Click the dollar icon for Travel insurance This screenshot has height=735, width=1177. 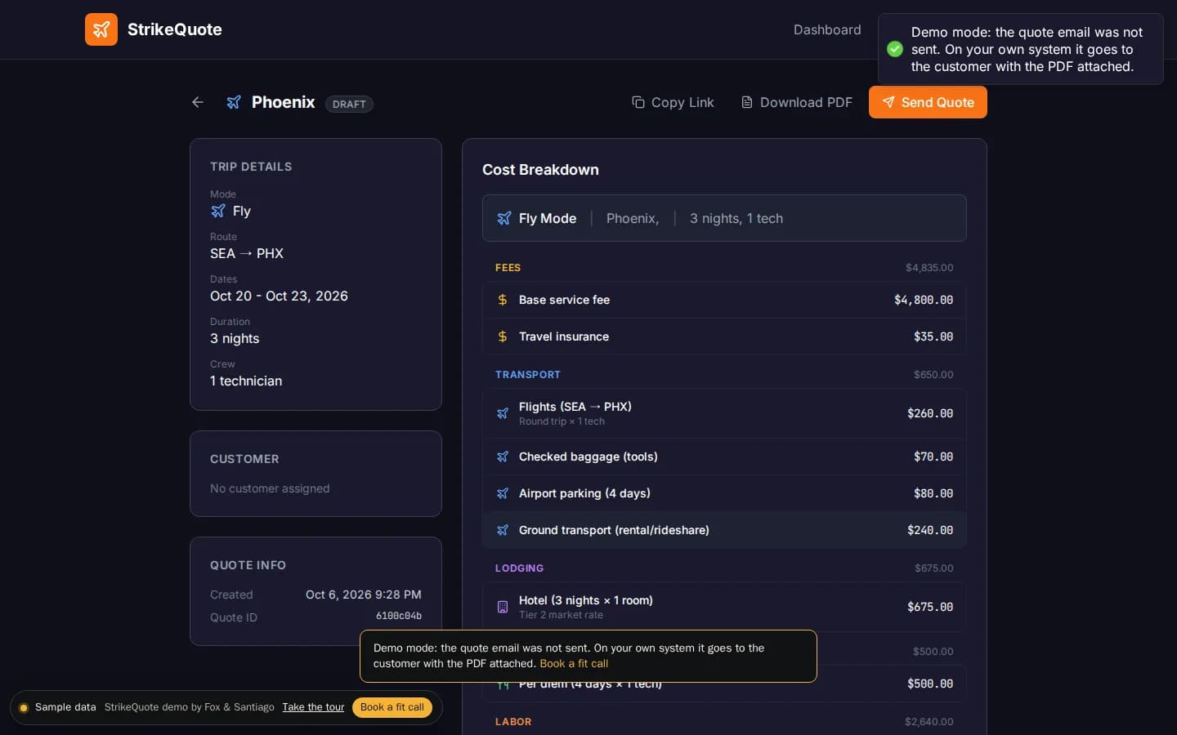(503, 336)
